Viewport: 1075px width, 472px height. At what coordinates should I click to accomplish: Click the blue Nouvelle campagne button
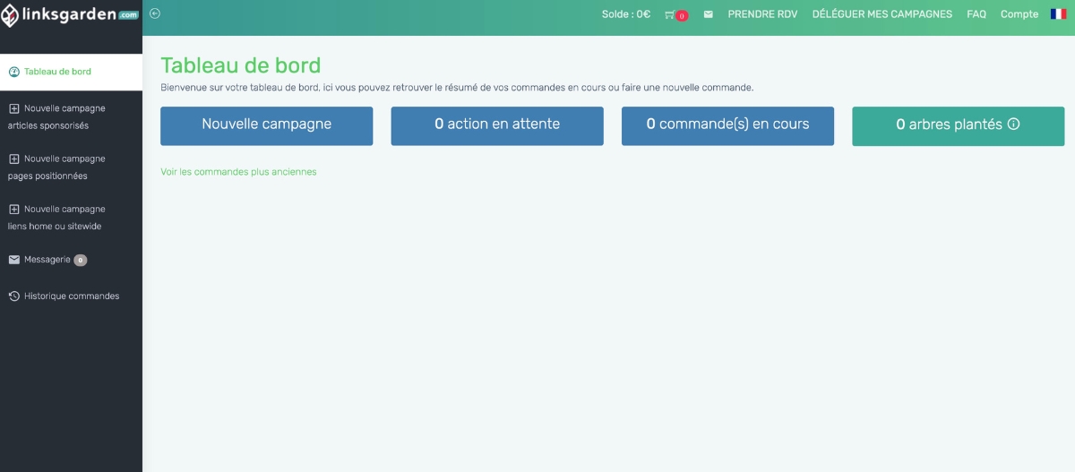[x=266, y=125]
